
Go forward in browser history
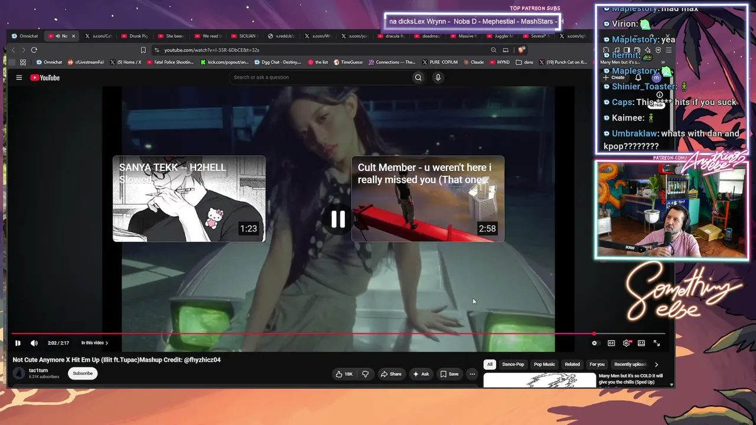23,50
